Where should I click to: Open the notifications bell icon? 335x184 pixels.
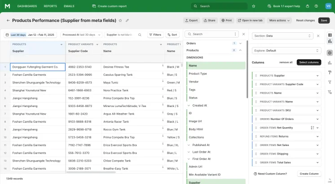[x=308, y=6]
